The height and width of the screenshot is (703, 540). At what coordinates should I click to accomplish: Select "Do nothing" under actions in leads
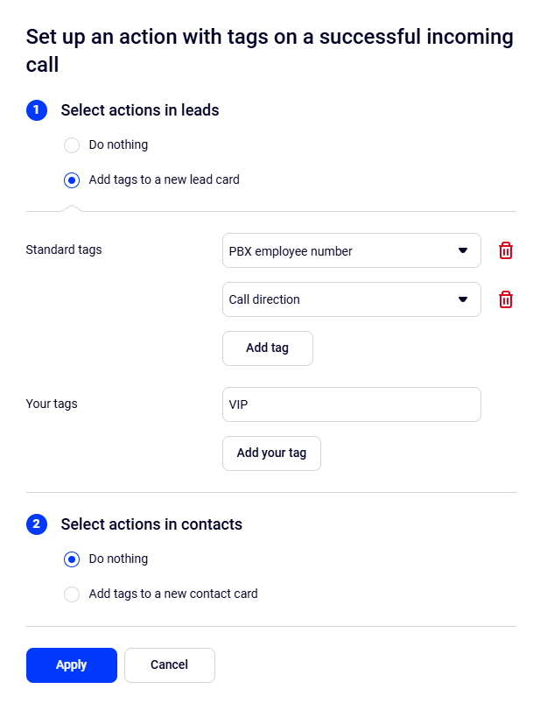tap(73, 145)
